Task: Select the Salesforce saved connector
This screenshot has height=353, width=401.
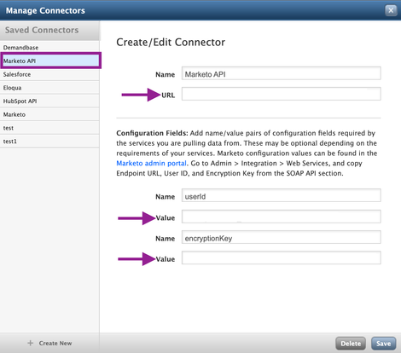Action: (49, 74)
